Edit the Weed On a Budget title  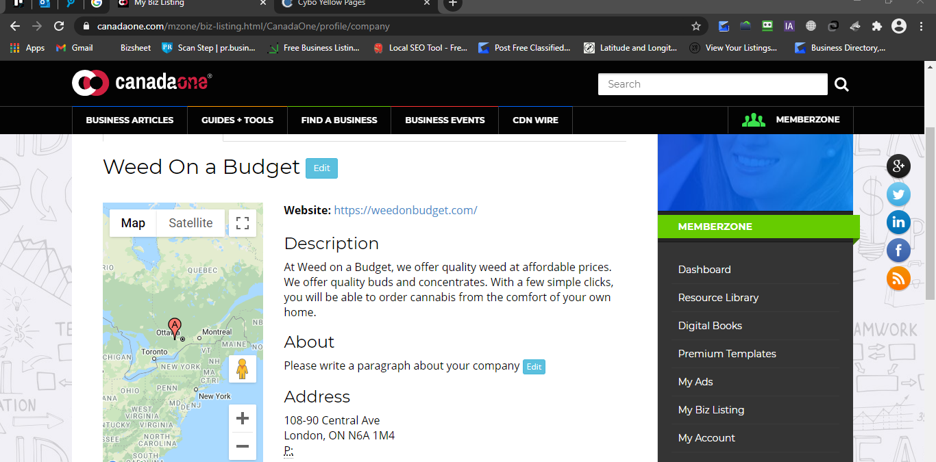pyautogui.click(x=321, y=168)
